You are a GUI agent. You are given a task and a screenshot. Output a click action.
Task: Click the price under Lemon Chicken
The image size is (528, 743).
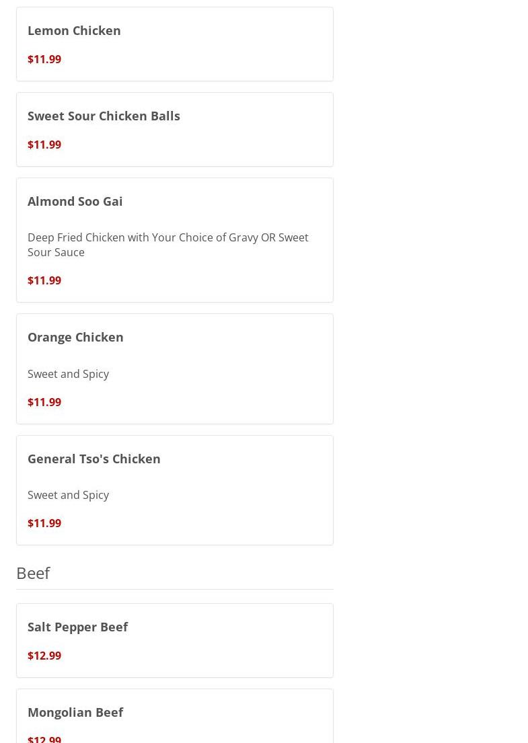tap(44, 59)
